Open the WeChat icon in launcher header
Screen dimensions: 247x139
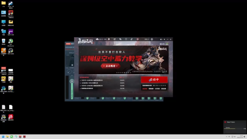coord(120,39)
